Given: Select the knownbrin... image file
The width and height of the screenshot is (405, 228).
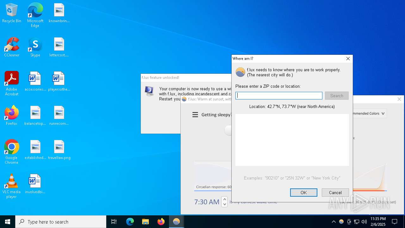Looking at the screenshot, I should pos(59,13).
